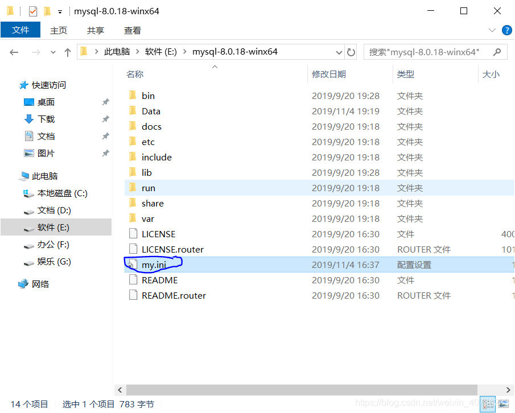515x413 pixels.
Task: Select the bin folder icon
Action: point(133,96)
